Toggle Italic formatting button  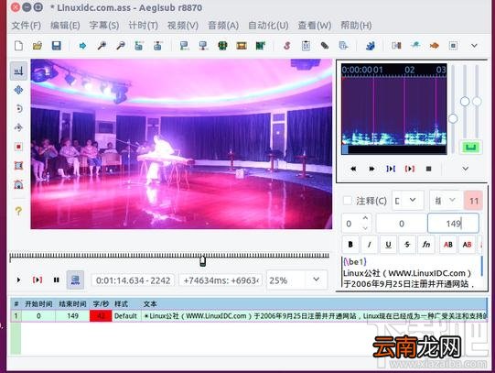tap(369, 245)
